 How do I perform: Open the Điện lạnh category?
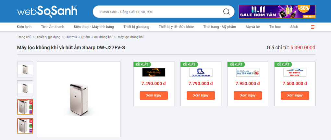pyautogui.click(x=24, y=27)
